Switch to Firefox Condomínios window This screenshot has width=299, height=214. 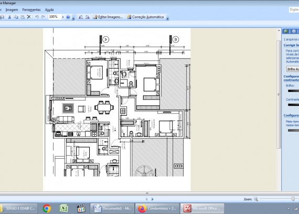click(x=157, y=208)
